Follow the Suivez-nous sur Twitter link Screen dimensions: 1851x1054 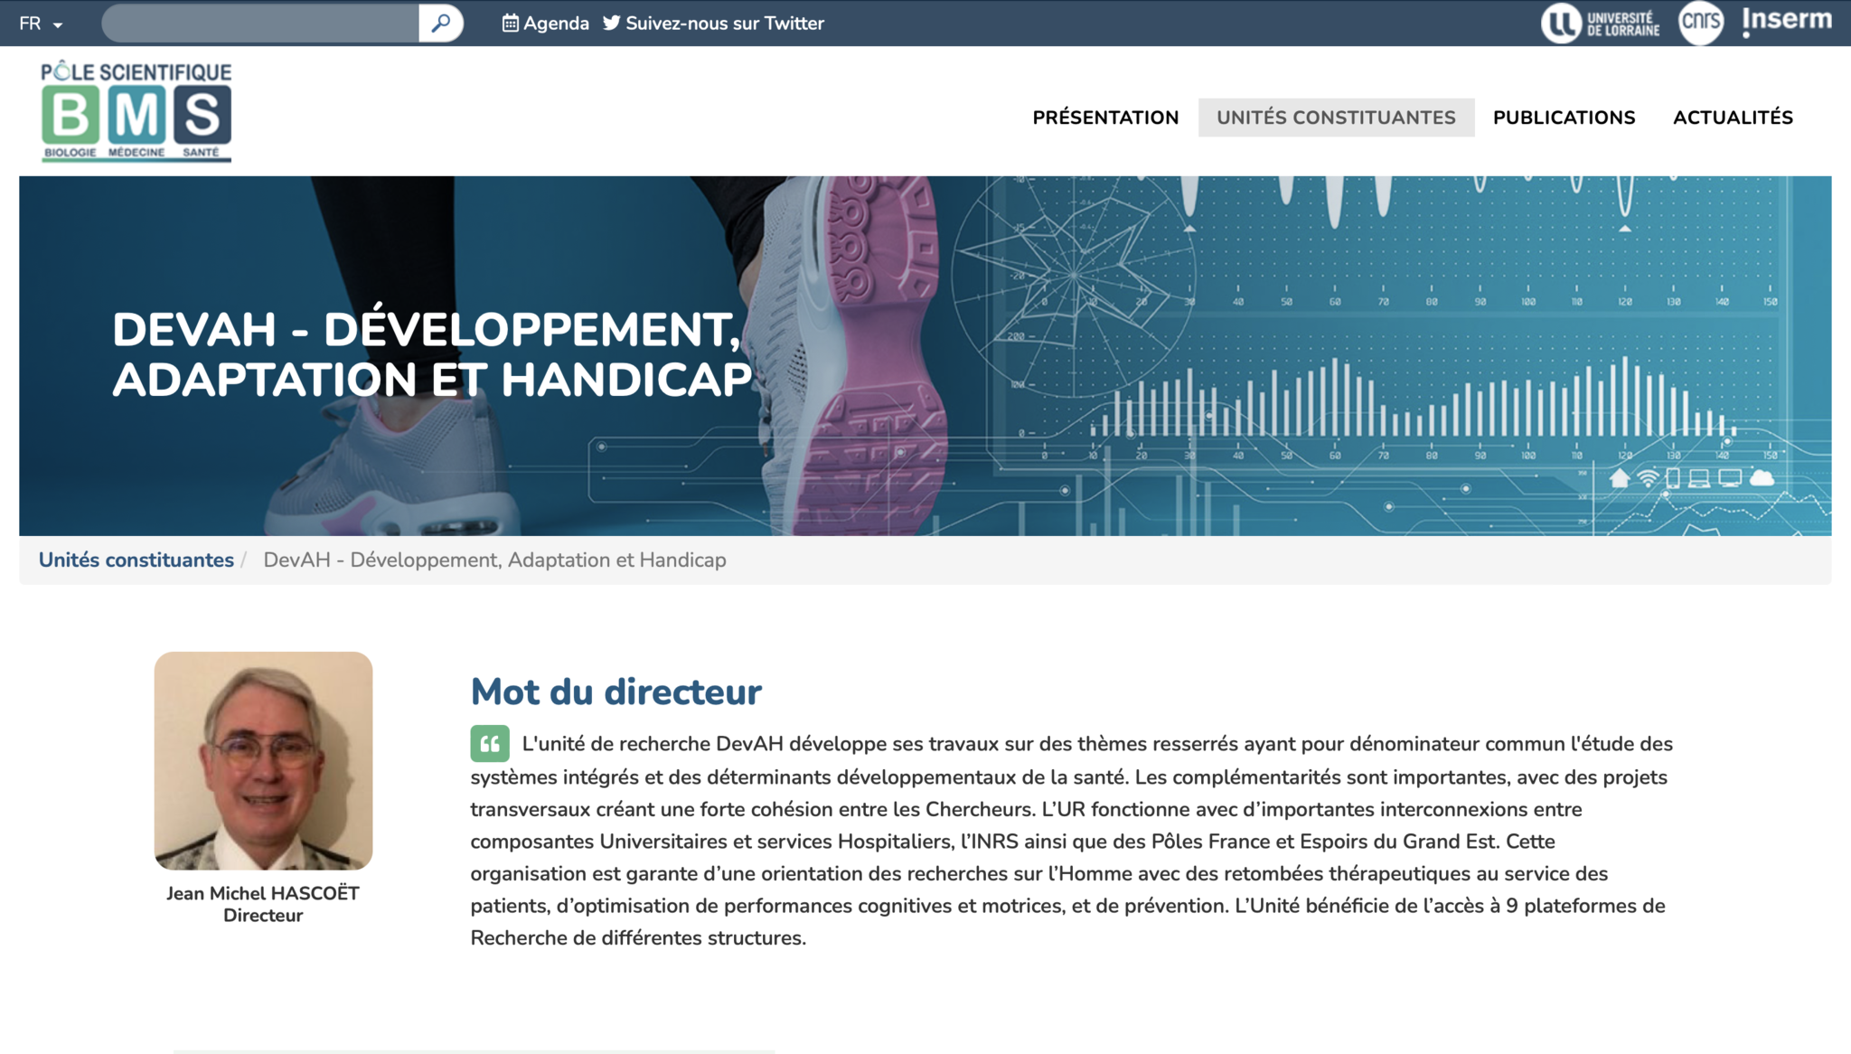click(714, 24)
